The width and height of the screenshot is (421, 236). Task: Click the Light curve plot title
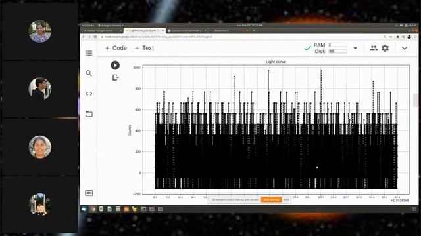[276, 62]
